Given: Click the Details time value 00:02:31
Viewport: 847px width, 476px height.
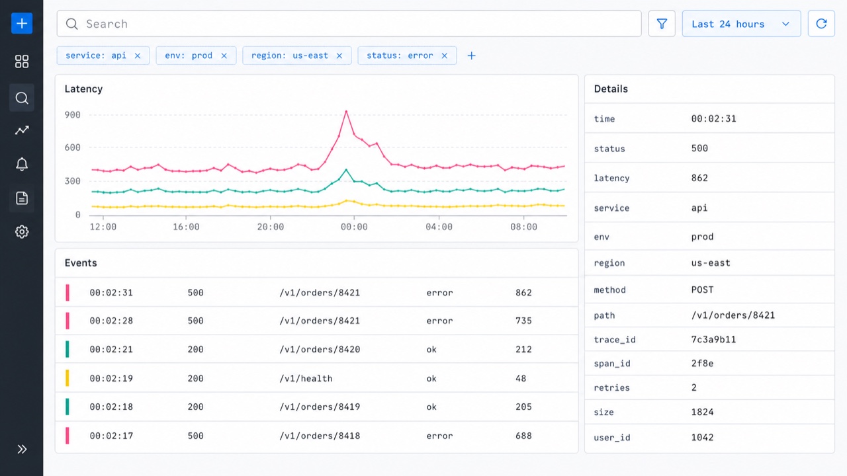Looking at the screenshot, I should pos(713,118).
